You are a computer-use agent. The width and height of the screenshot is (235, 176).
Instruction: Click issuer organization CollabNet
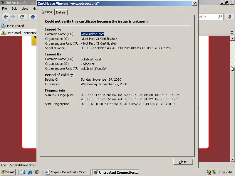[x=88, y=64]
